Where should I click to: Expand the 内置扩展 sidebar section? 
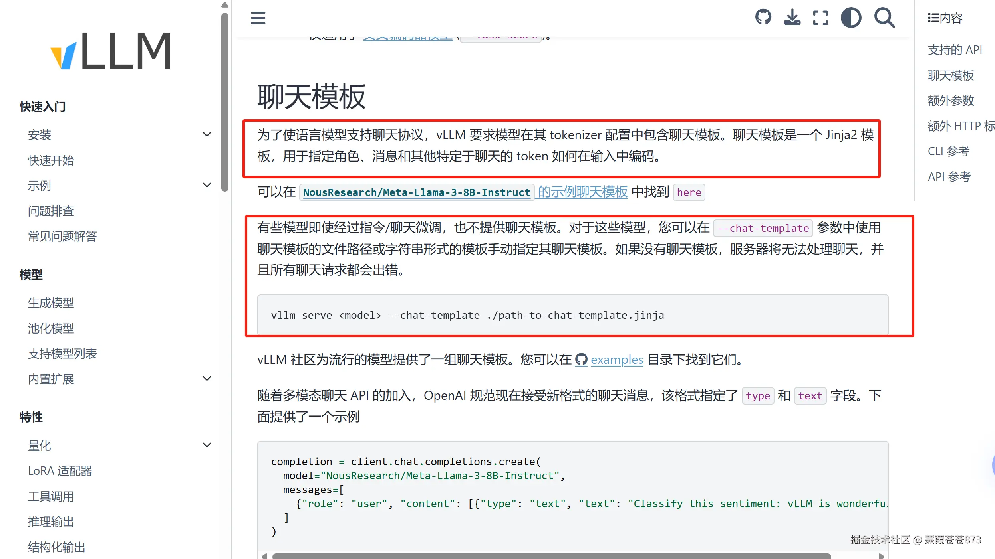pyautogui.click(x=207, y=379)
